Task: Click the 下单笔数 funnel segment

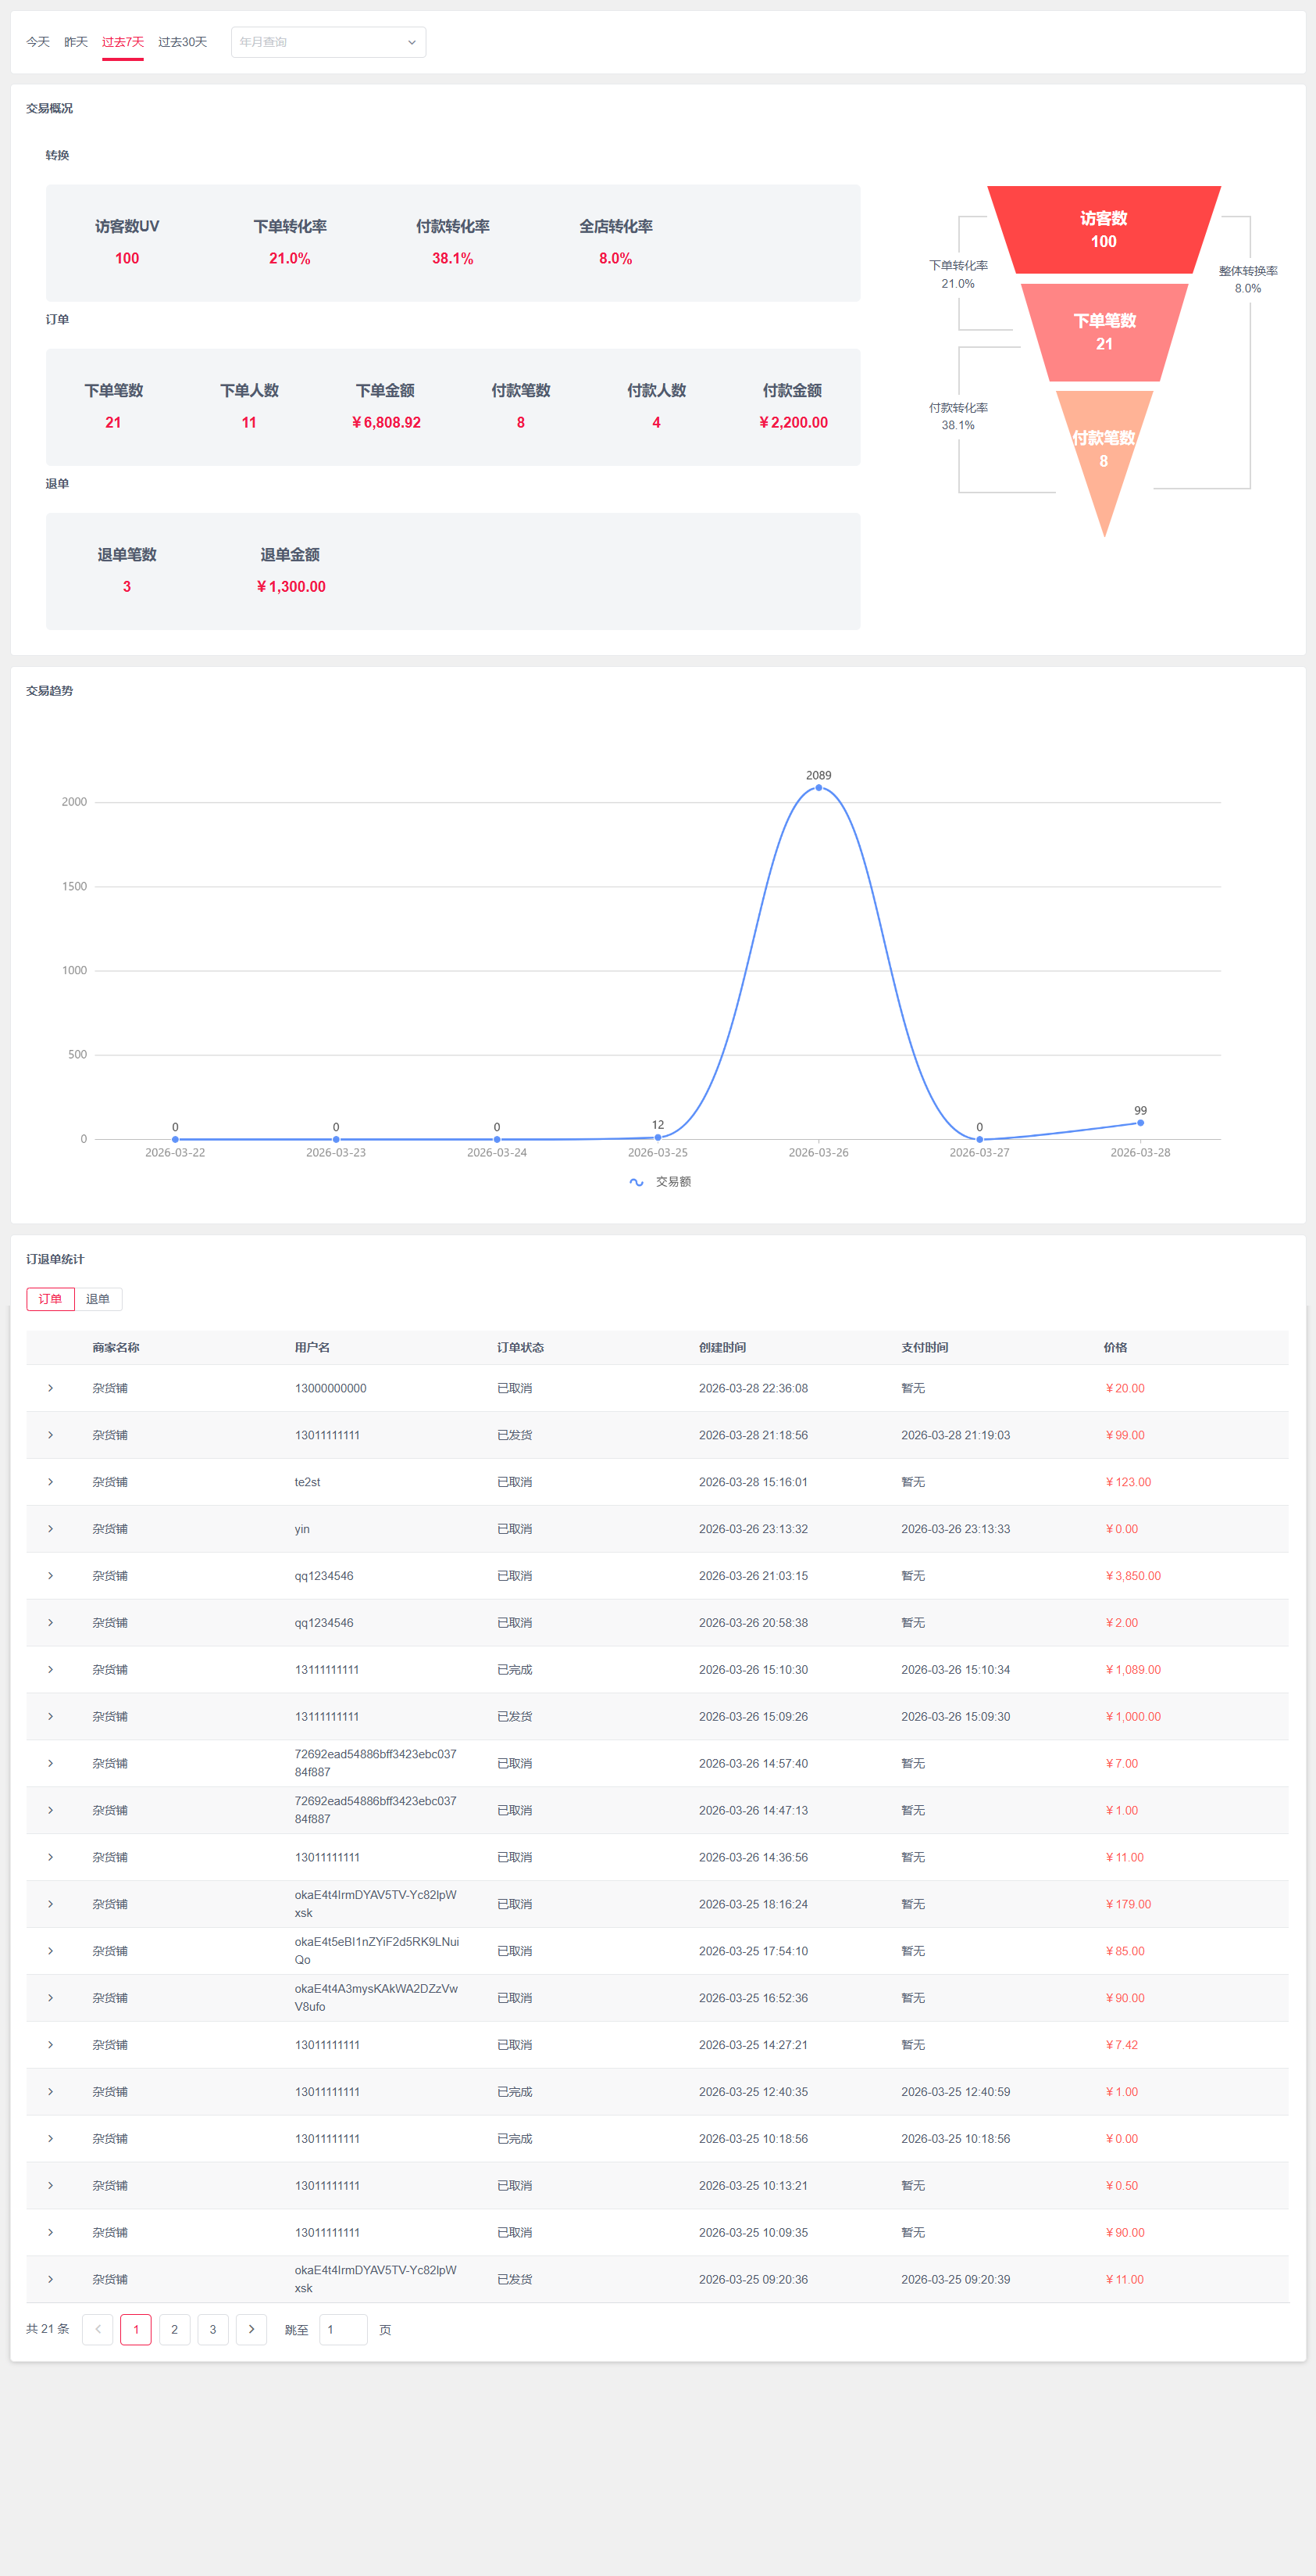Action: 1102,332
